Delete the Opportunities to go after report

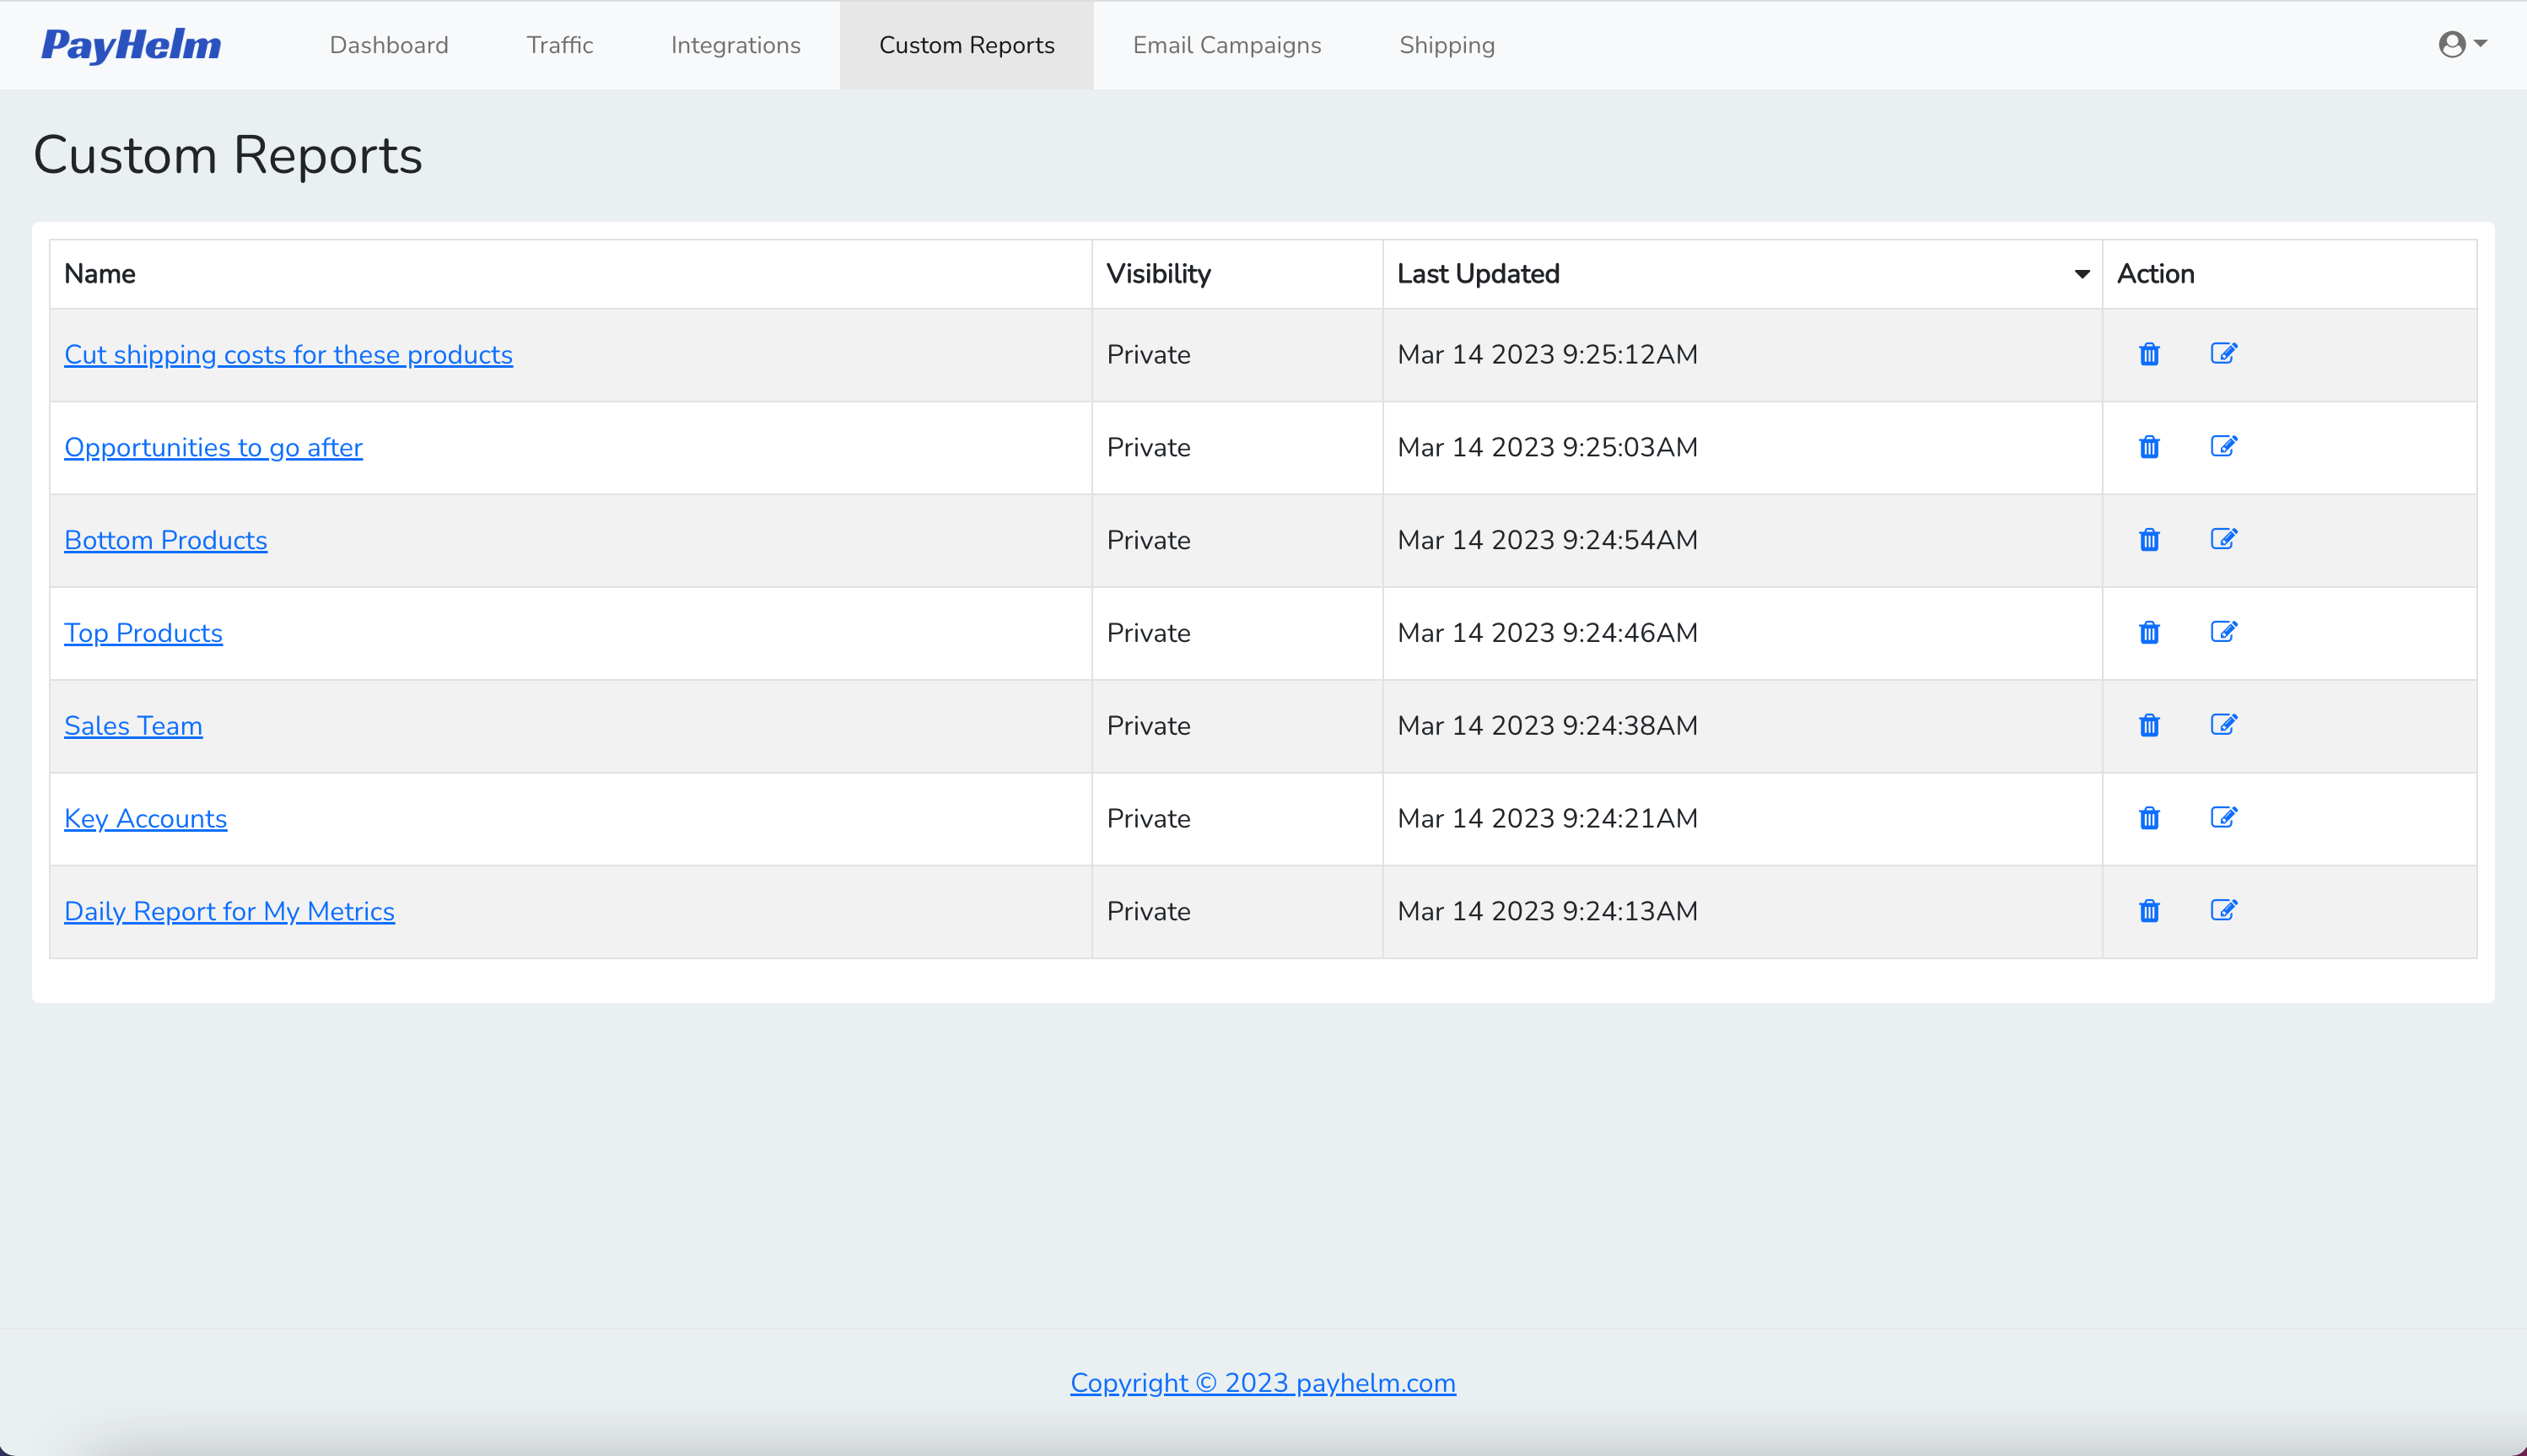point(2149,447)
